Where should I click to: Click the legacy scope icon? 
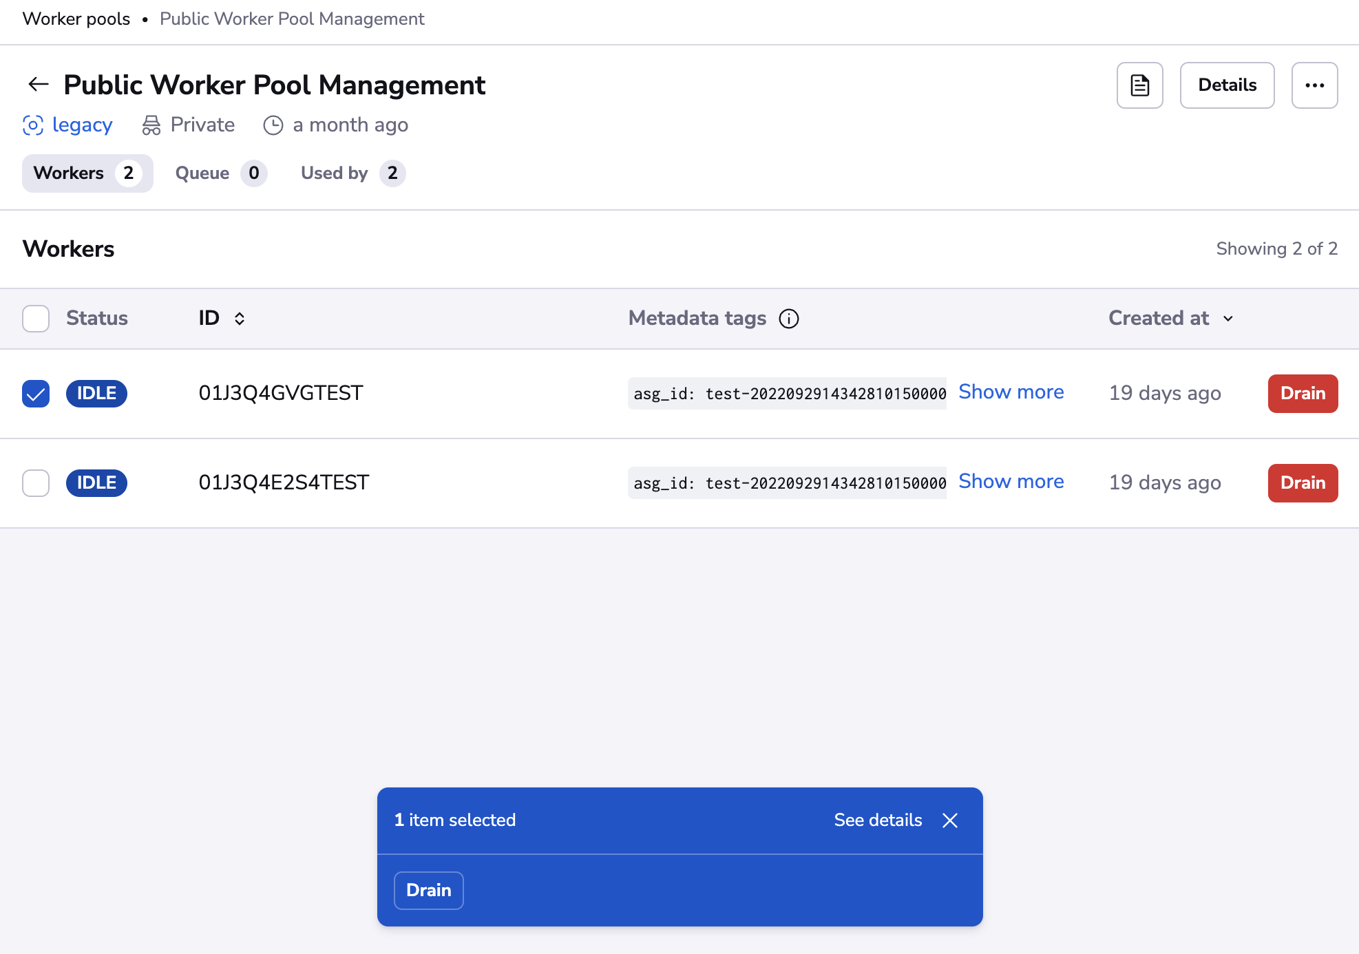(x=32, y=125)
